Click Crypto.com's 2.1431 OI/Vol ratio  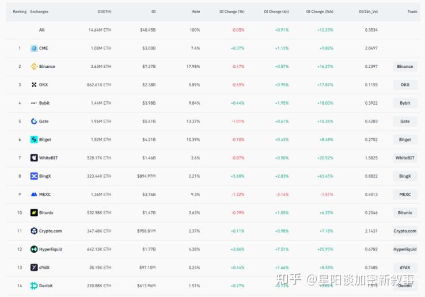(371, 231)
